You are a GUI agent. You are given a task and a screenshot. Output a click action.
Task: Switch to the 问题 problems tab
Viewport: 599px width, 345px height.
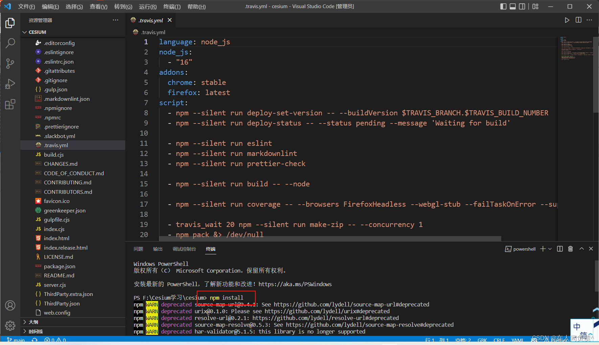pyautogui.click(x=138, y=249)
